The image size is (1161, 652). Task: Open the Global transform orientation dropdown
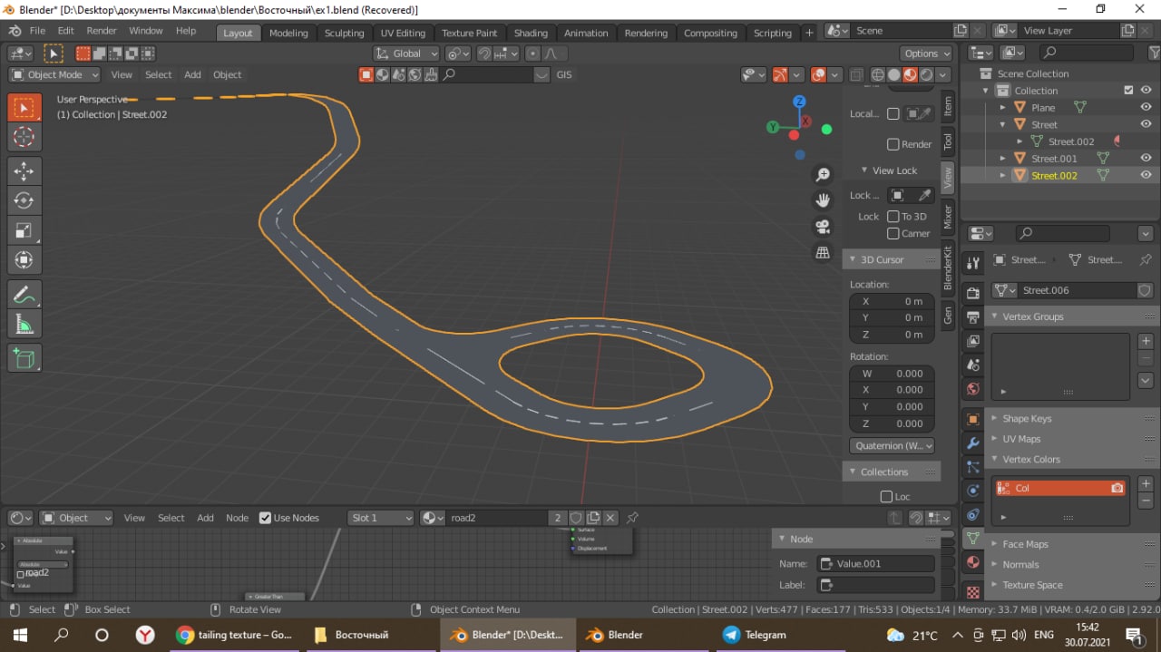click(408, 54)
